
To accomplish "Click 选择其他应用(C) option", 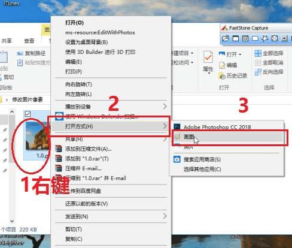I will pos(202,170).
